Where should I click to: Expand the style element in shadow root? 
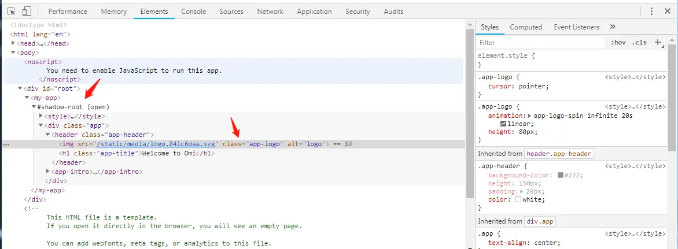click(40, 116)
